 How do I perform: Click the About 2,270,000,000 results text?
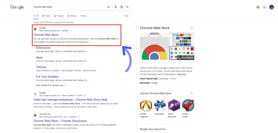click(x=53, y=22)
